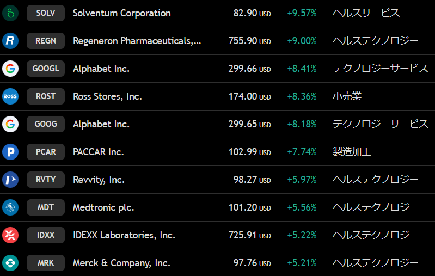This screenshot has height=276, width=435.
Task: Click the 小売業 sector link
Action: tap(347, 96)
